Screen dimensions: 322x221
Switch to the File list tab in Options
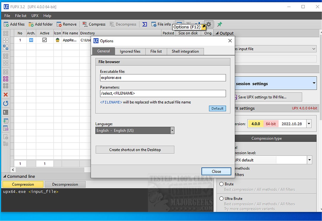pos(156,51)
